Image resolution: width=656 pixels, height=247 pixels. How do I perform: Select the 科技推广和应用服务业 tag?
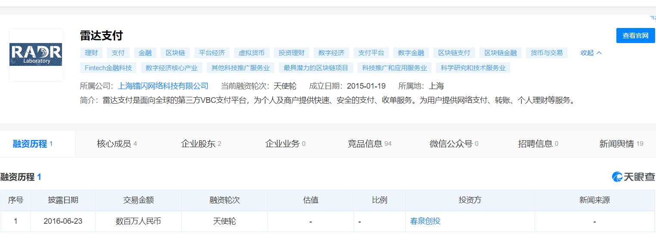[x=395, y=68]
